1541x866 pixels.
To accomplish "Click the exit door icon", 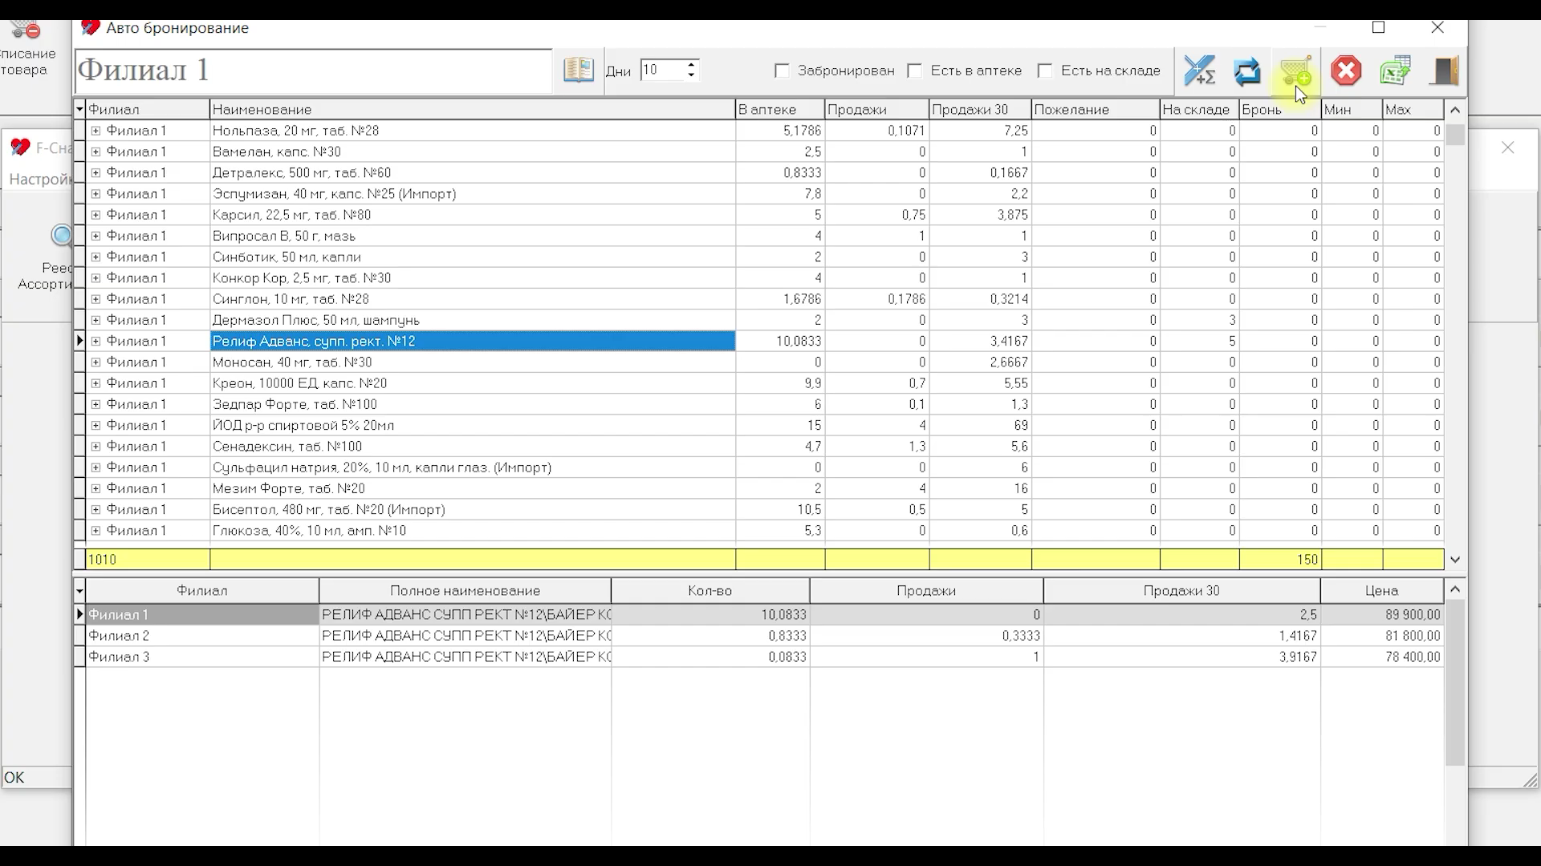I will click(1444, 71).
